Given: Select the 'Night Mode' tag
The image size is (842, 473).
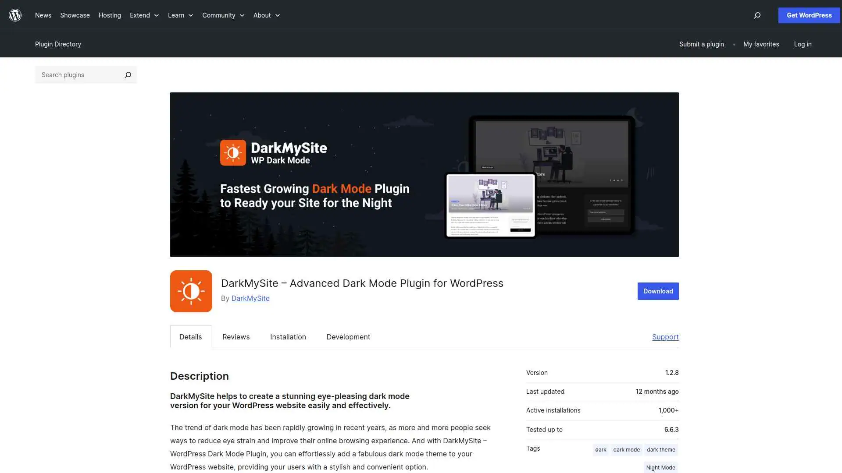Looking at the screenshot, I should [x=660, y=467].
